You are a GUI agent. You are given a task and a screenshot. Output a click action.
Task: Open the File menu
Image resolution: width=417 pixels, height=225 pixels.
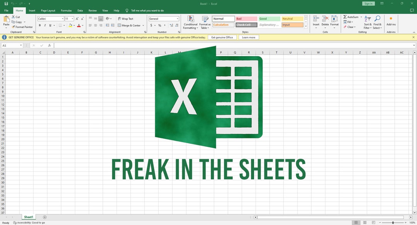(x=7, y=11)
